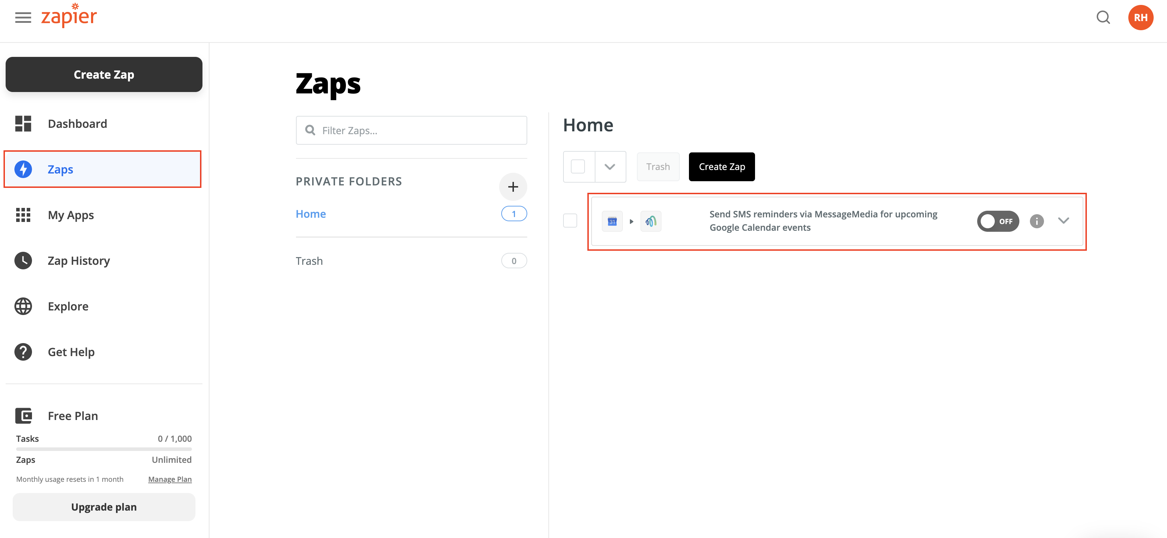Click the Zapier logo

69,16
